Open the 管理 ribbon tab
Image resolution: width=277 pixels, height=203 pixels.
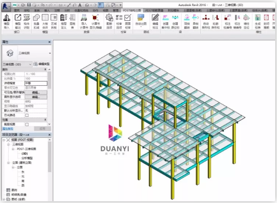pos(116,11)
